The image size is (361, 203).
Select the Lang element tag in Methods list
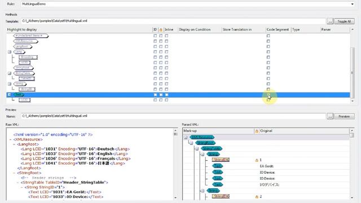click(19, 52)
